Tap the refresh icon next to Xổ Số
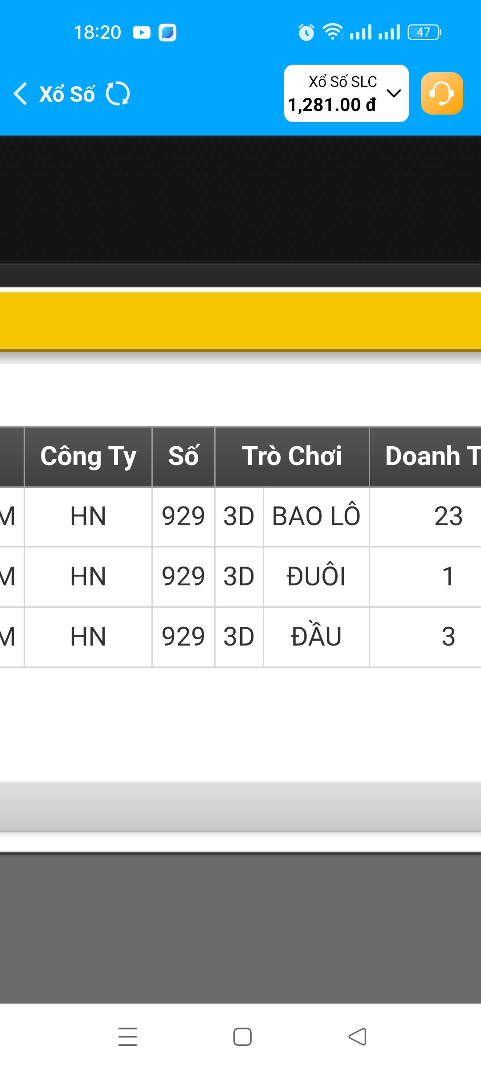481x1070 pixels. [x=118, y=94]
